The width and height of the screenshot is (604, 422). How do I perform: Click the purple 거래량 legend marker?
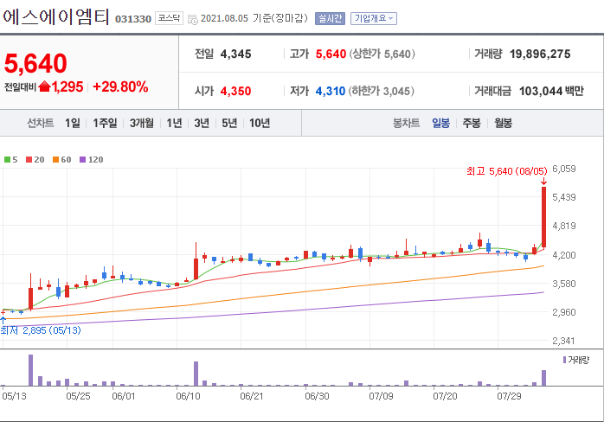564,360
